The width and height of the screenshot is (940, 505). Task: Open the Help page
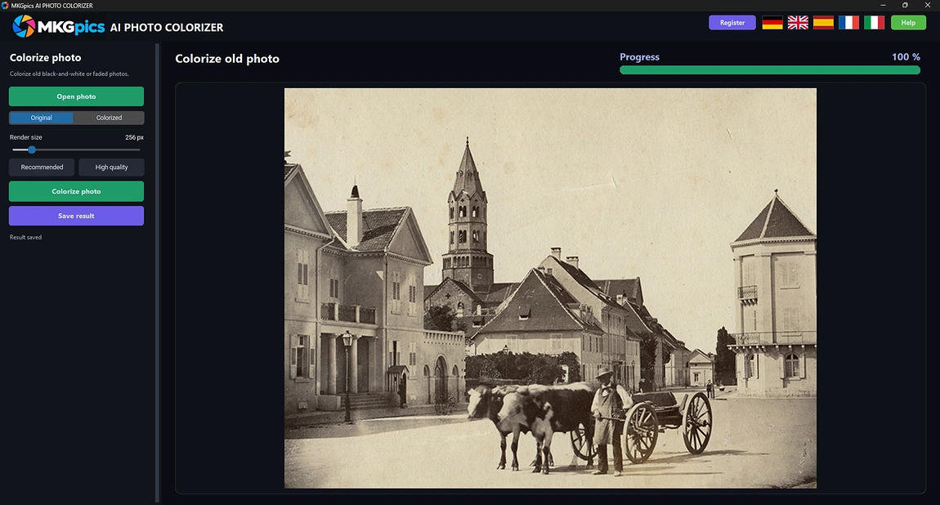coord(908,23)
